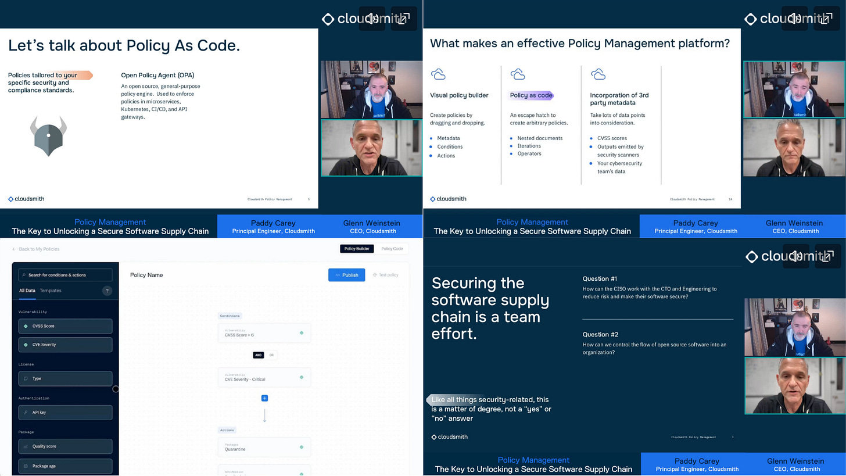The height and width of the screenshot is (476, 846).
Task: Switch to the Policy Code view
Action: click(x=392, y=249)
